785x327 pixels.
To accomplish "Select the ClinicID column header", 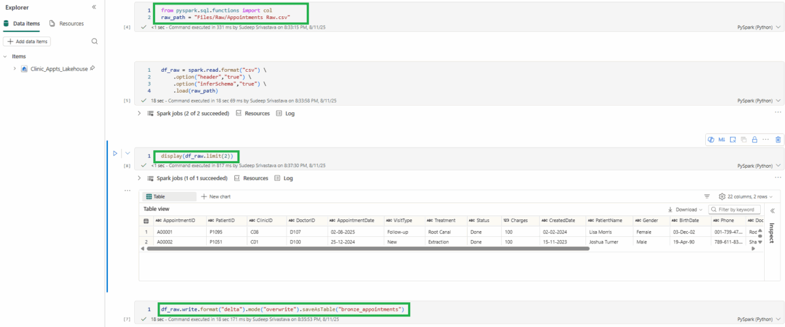I will (266, 221).
